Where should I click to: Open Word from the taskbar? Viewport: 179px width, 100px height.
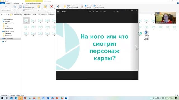tap(48, 98)
